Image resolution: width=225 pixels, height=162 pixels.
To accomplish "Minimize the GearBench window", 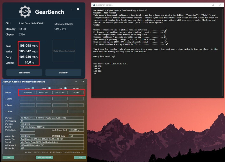I will pos(71,10).
